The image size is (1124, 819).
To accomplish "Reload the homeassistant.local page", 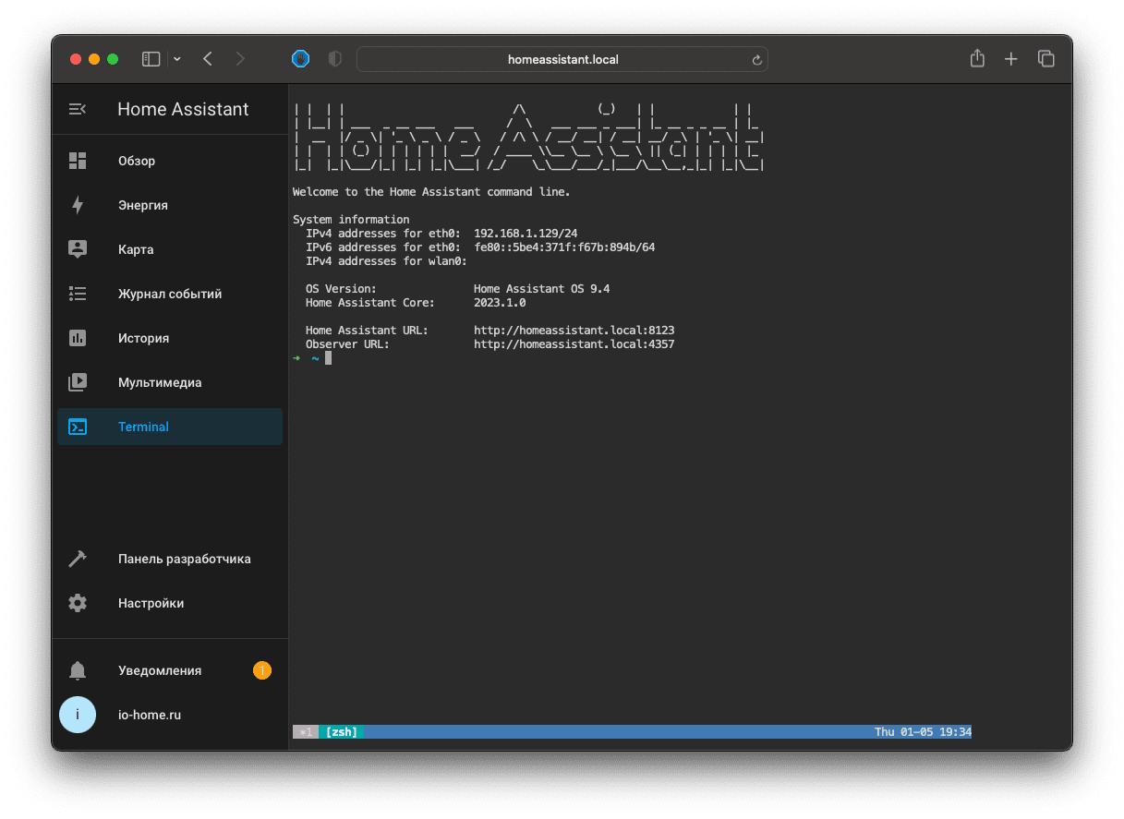I will tap(756, 58).
